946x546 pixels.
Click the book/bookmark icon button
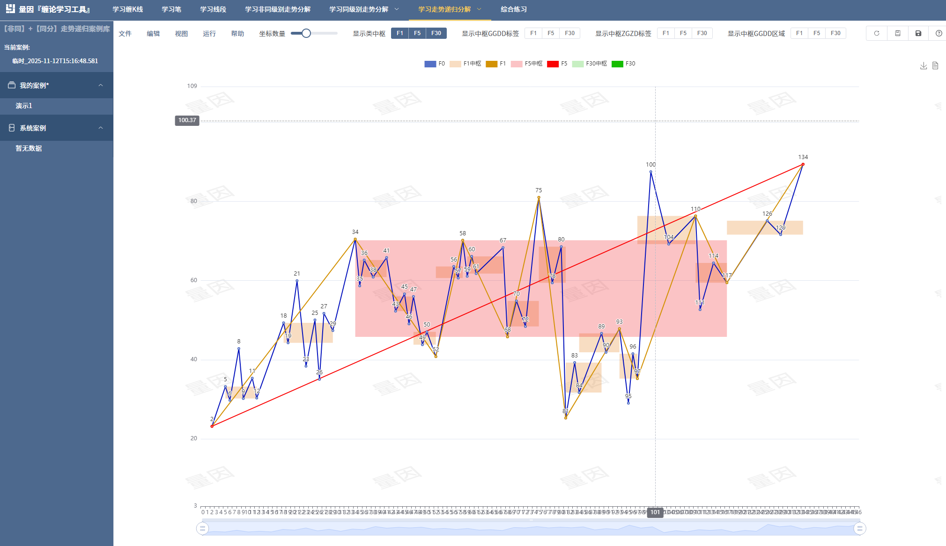(x=898, y=33)
